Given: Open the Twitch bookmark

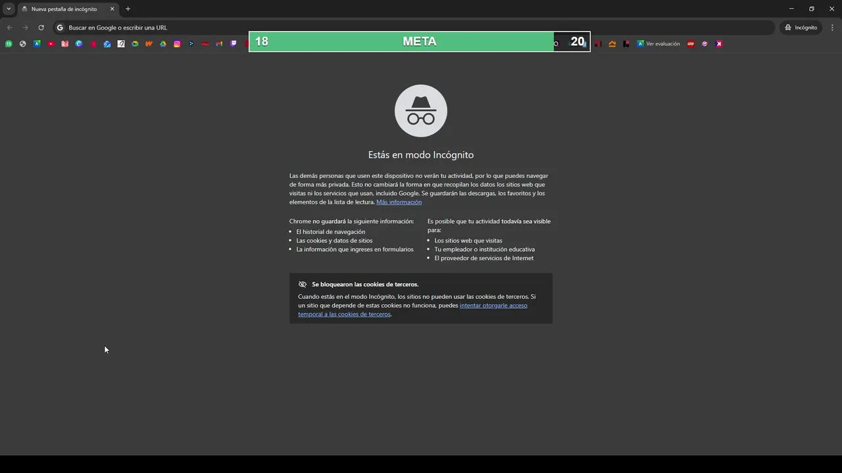Looking at the screenshot, I should tap(234, 44).
